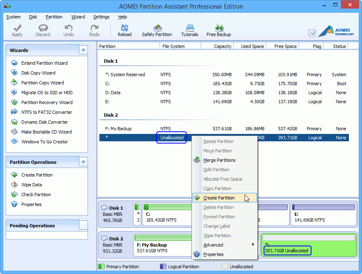Click the Undo arrow icon
362x274 pixels.
pos(68,28)
